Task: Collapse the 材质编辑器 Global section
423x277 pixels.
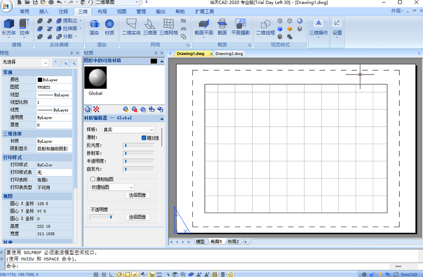Action: (x=162, y=118)
